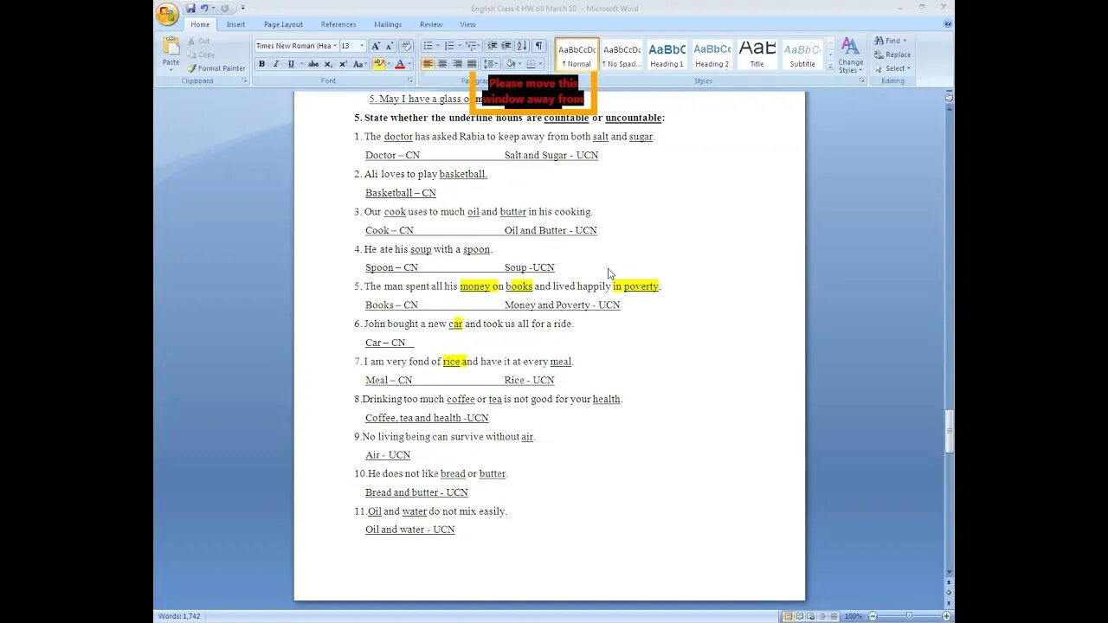The image size is (1108, 623).
Task: Center the text
Action: coord(442,64)
